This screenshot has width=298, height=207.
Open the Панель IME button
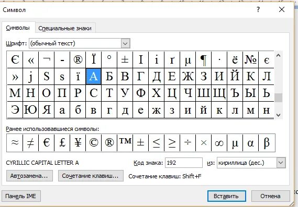coord(21,196)
